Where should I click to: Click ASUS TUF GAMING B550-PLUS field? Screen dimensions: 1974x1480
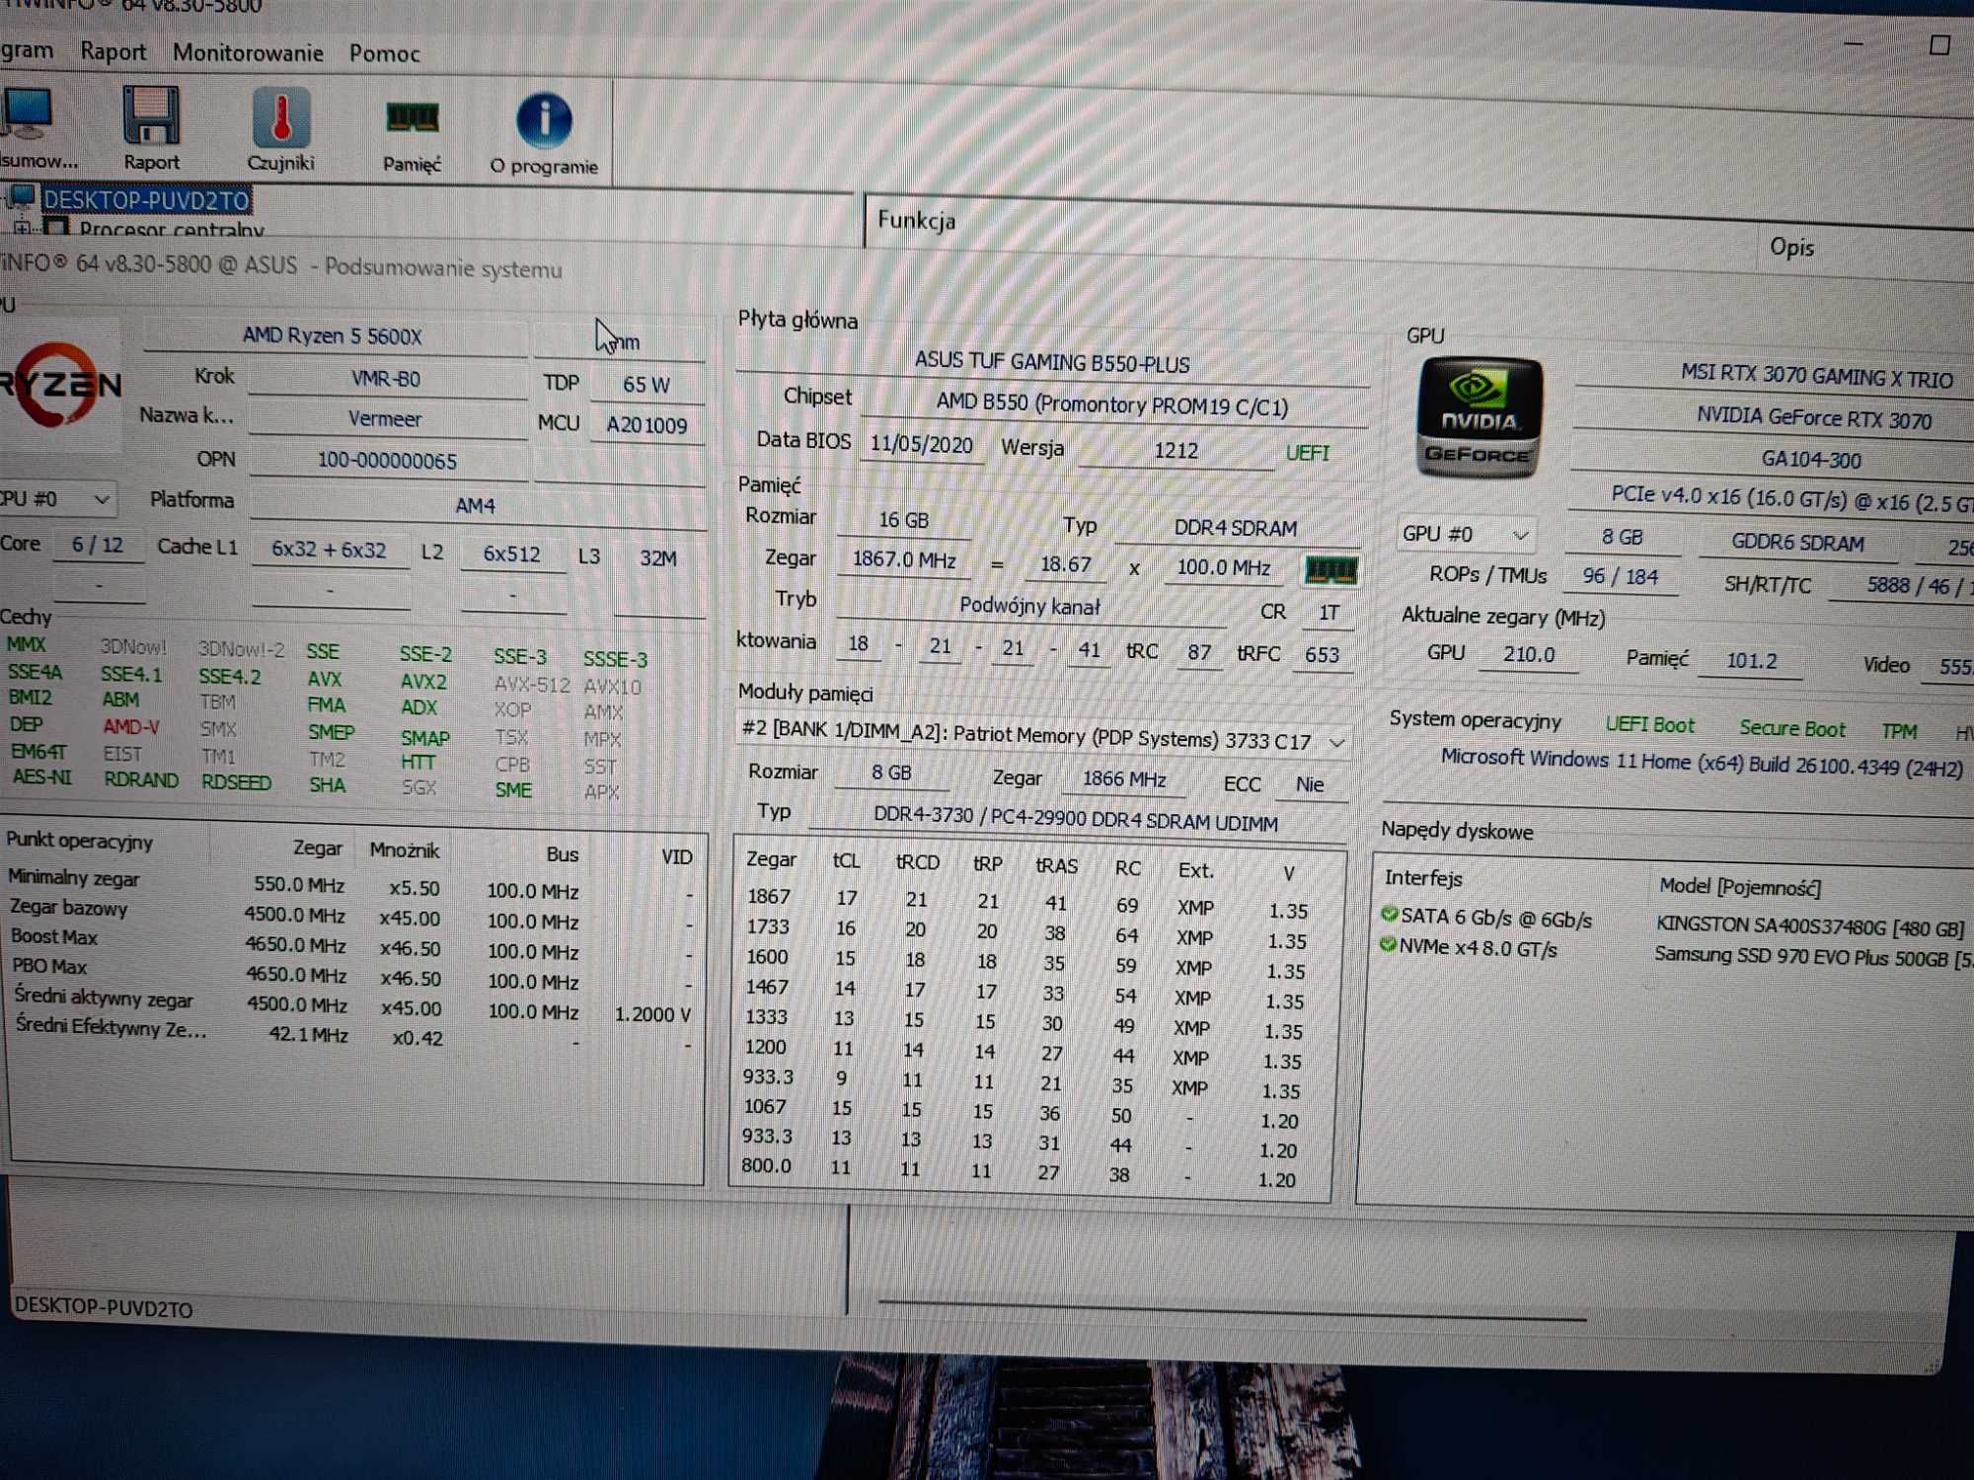(x=1052, y=362)
